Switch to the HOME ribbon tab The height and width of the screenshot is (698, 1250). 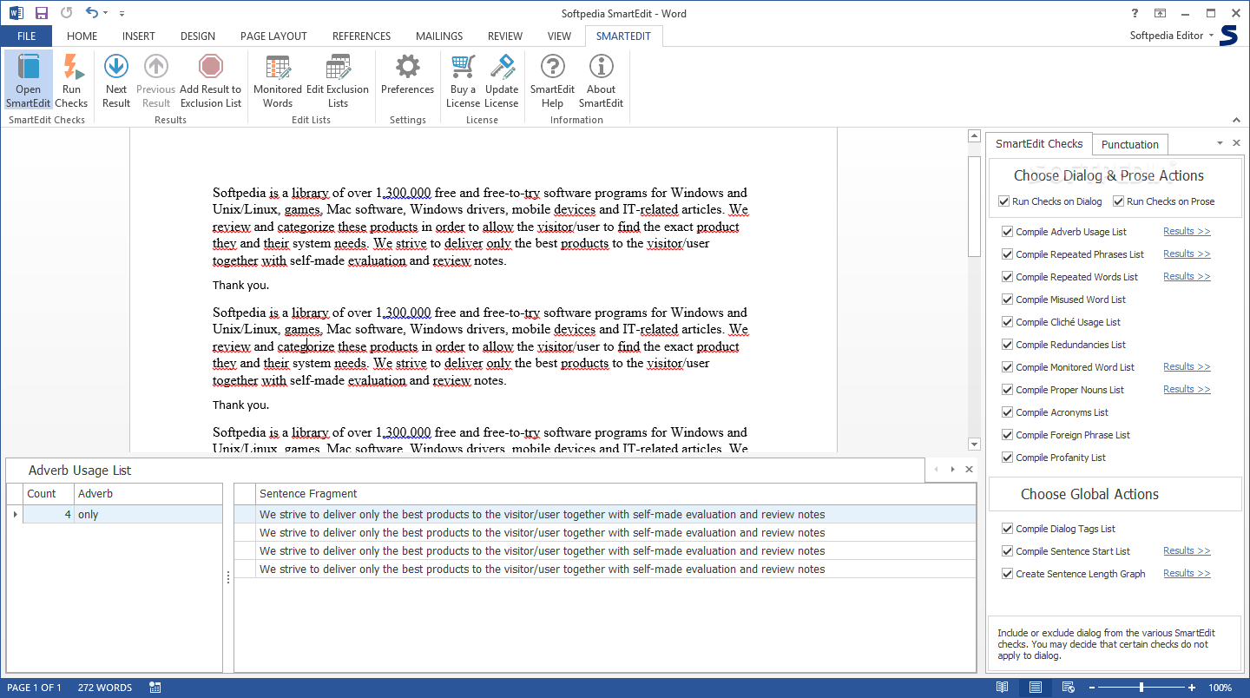pyautogui.click(x=82, y=36)
